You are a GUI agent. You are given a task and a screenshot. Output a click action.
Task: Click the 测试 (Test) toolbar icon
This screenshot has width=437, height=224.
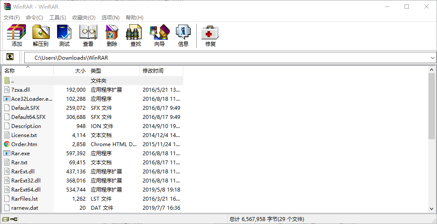tap(64, 32)
